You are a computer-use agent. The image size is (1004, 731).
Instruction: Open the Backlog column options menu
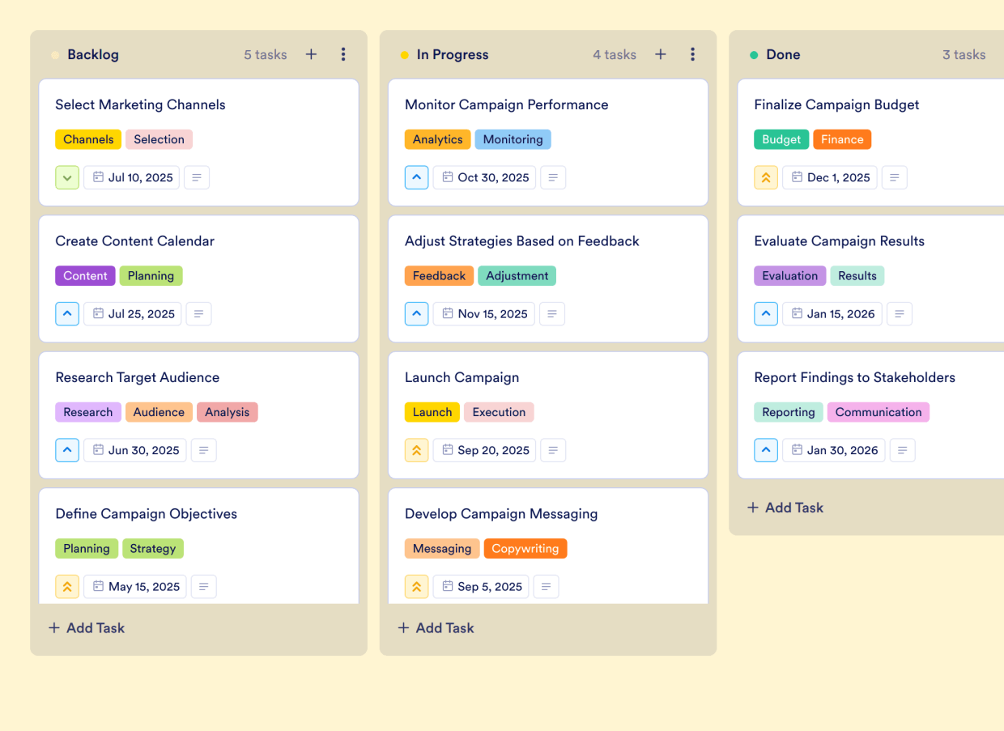tap(343, 54)
